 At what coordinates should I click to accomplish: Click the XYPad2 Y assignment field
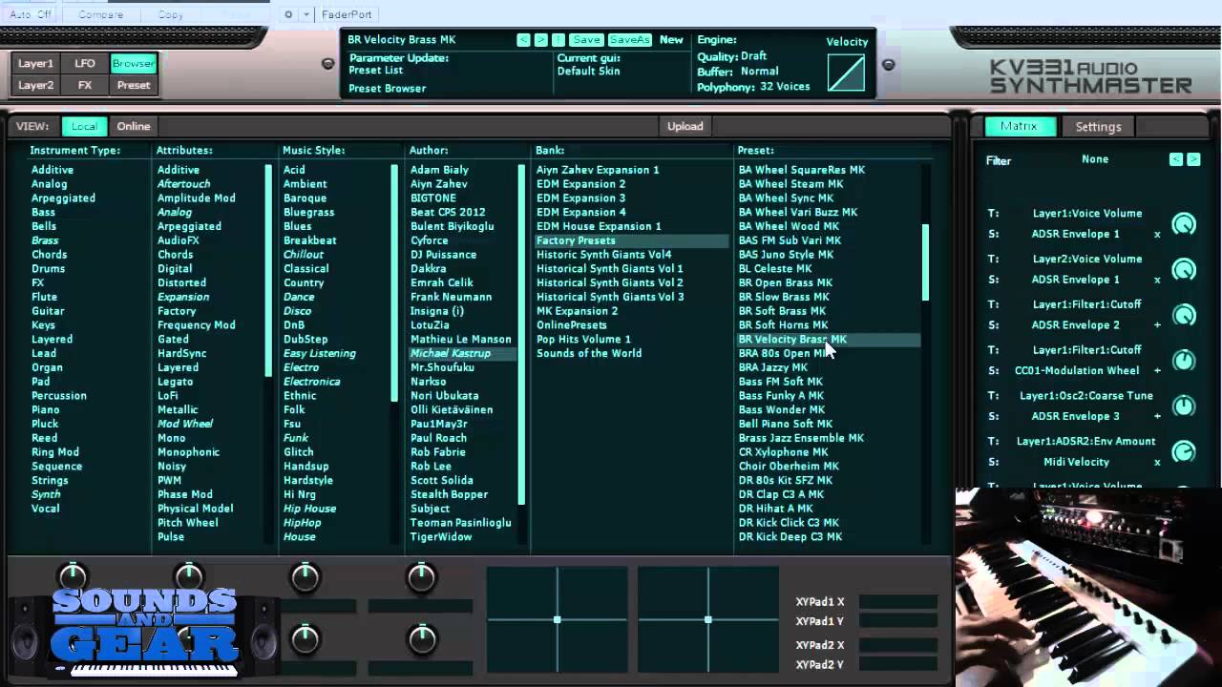(x=898, y=665)
